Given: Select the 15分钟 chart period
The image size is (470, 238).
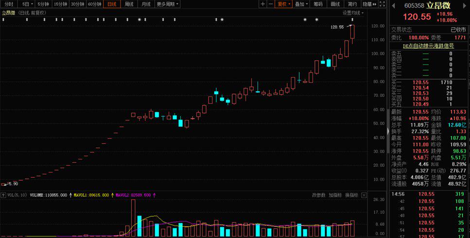Looking at the screenshot, I should click(x=60, y=4).
